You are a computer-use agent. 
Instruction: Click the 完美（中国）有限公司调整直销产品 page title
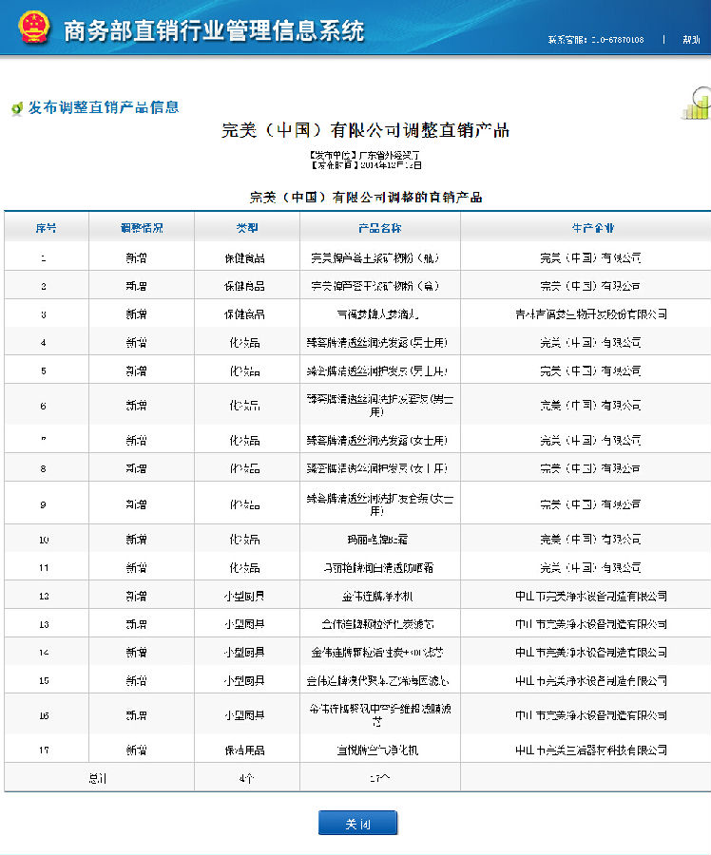(365, 130)
